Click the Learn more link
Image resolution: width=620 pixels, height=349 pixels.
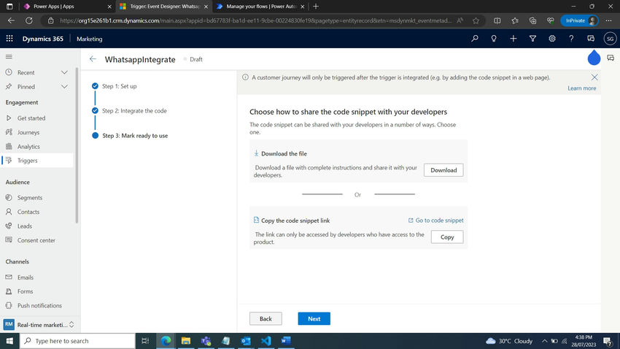tap(581, 88)
